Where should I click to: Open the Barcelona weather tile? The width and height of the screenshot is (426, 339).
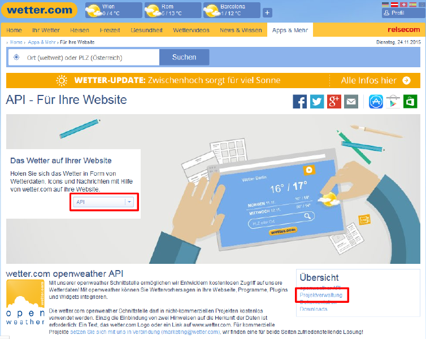[x=232, y=10]
